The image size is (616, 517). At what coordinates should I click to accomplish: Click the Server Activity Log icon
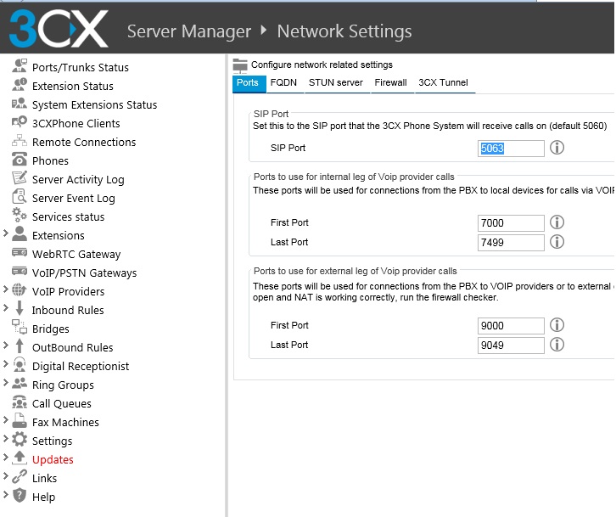pyautogui.click(x=20, y=177)
